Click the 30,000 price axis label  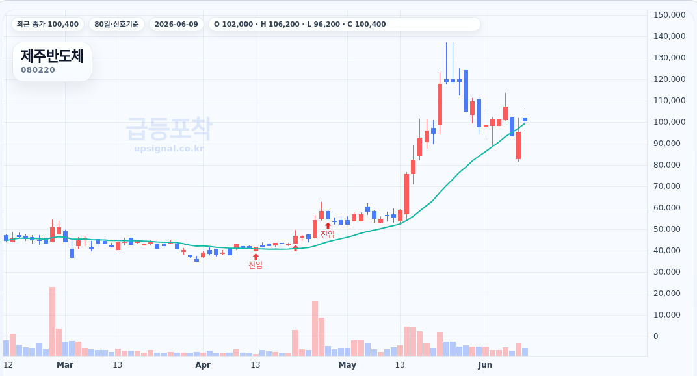click(x=667, y=271)
